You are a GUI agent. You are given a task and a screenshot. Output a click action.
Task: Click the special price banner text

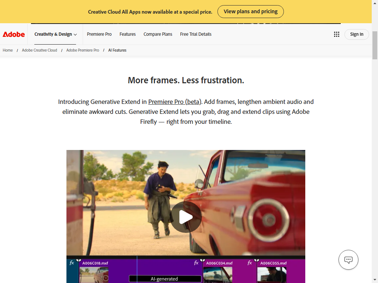point(150,12)
